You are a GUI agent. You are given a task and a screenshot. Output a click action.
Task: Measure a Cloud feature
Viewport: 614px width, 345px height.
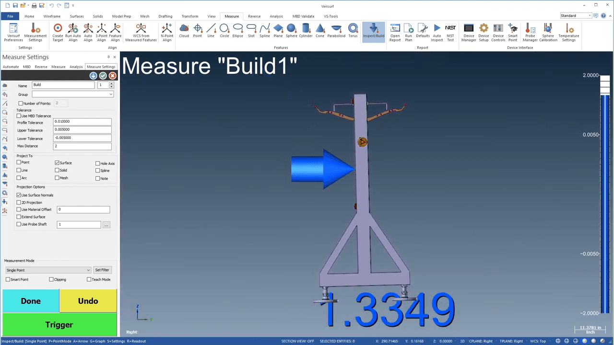[x=184, y=31]
